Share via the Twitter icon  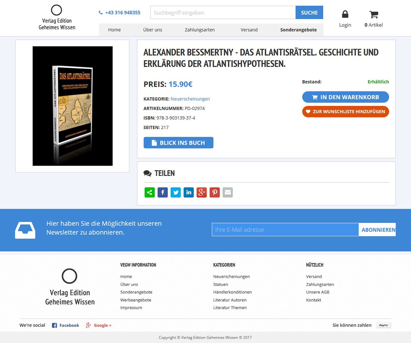176,192
